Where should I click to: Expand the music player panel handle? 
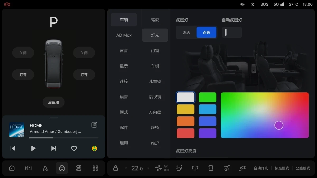coord(54,118)
